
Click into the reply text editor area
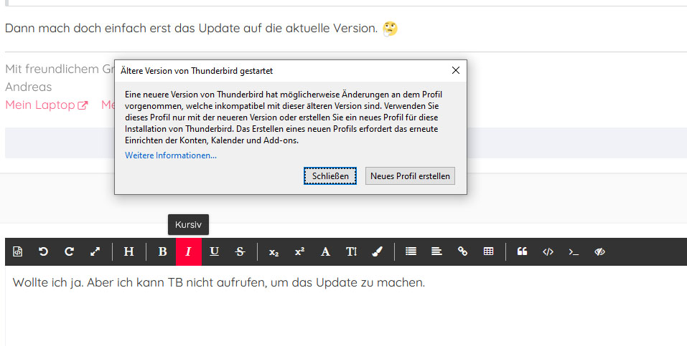[346, 305]
